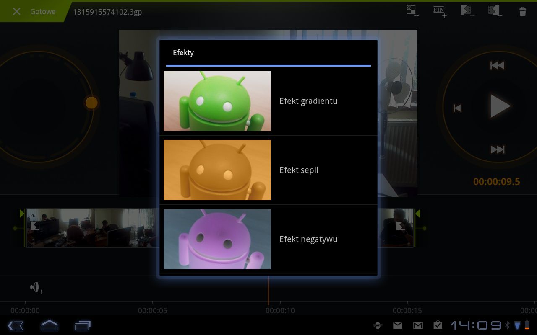The height and width of the screenshot is (335, 537).
Task: Click the add audio track speaker icon
Action: (x=36, y=288)
